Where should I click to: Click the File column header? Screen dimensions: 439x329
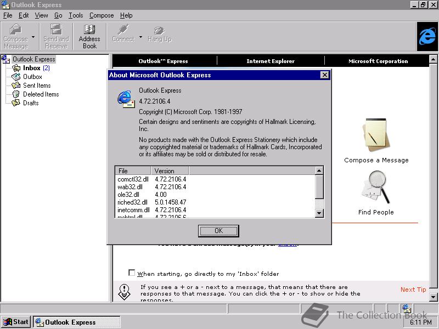pyautogui.click(x=133, y=171)
